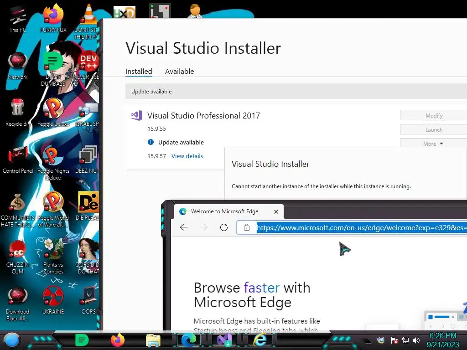Click the Launch button in the installer
Viewport: 467px width, 350px height.
[x=434, y=130]
